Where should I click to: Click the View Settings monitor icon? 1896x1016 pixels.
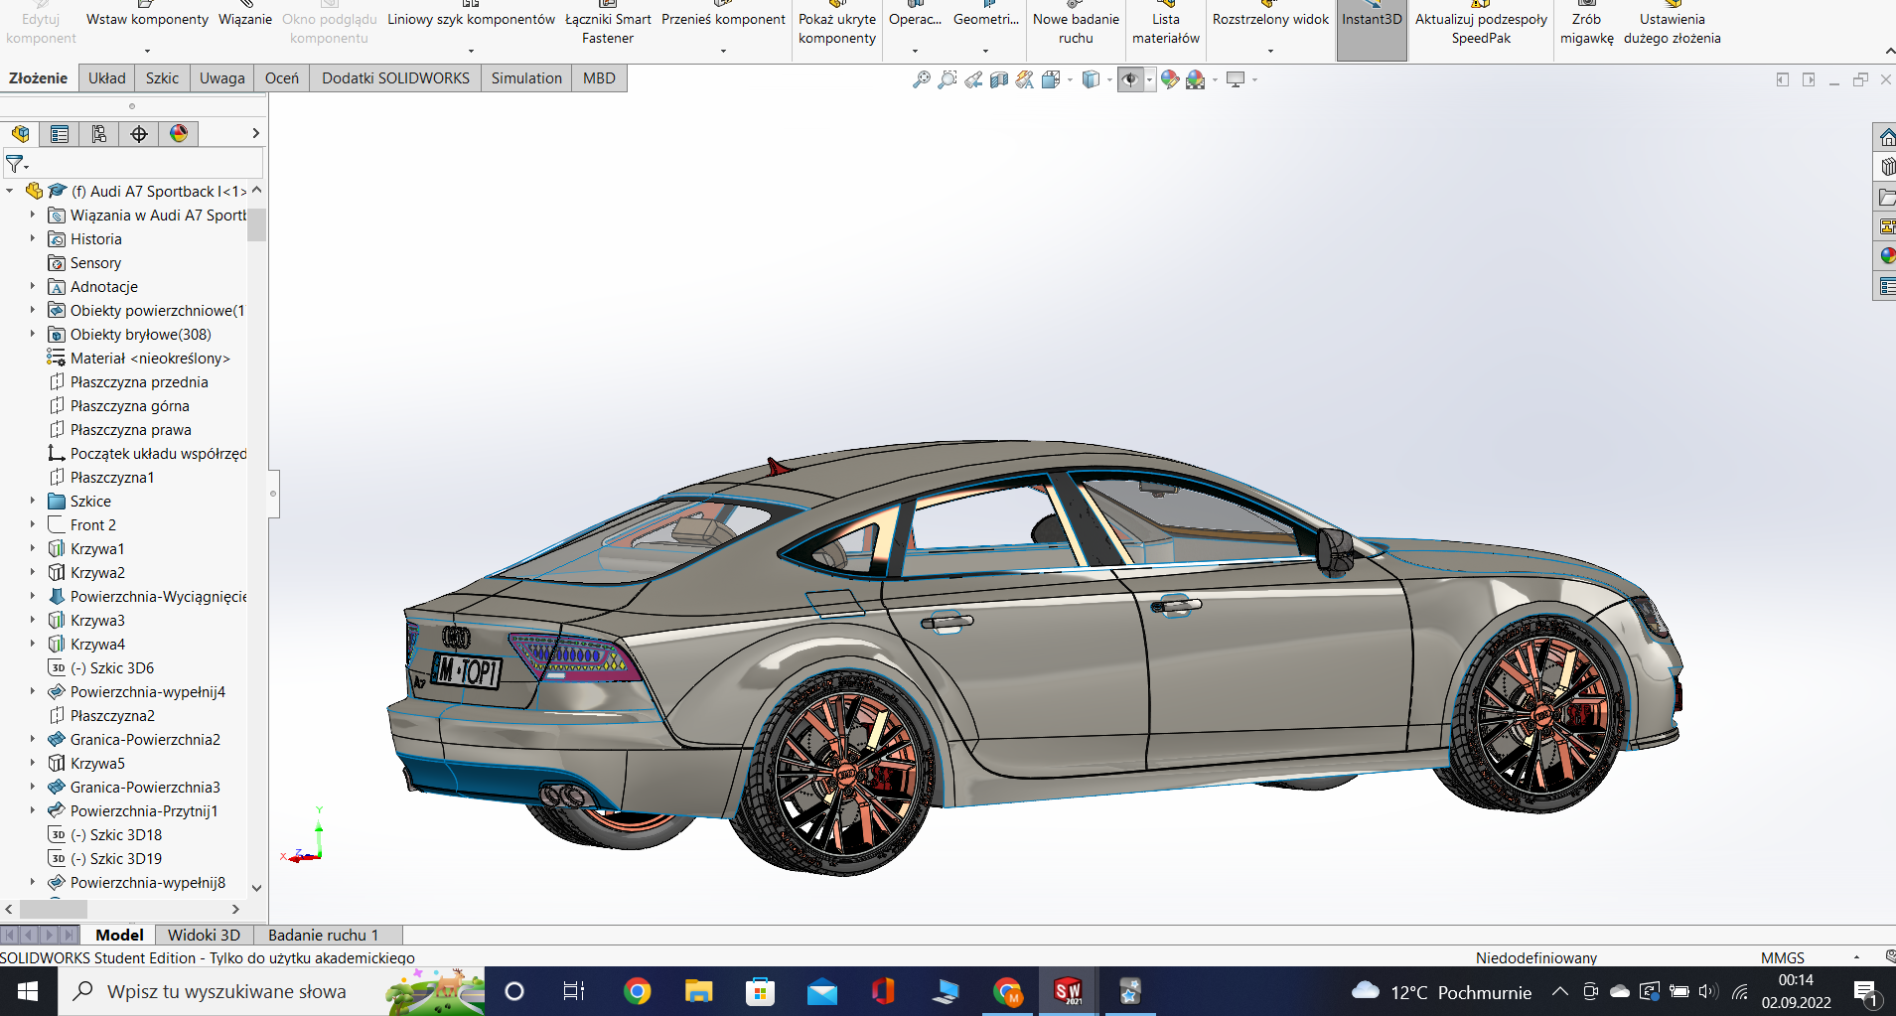click(1236, 79)
